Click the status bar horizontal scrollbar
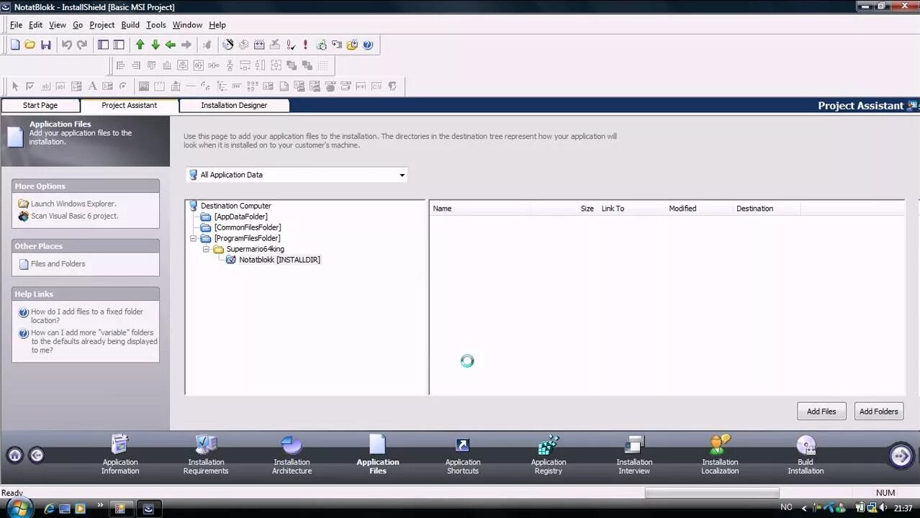Screen dimensions: 920x518 pos(711,493)
